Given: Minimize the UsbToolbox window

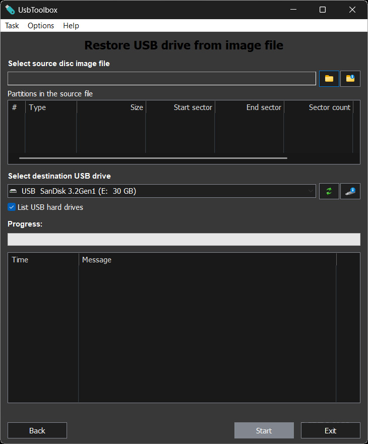Looking at the screenshot, I should pyautogui.click(x=293, y=10).
